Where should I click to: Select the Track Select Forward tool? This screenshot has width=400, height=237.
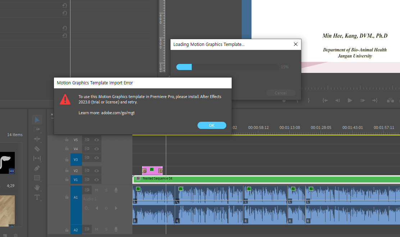coord(37,129)
